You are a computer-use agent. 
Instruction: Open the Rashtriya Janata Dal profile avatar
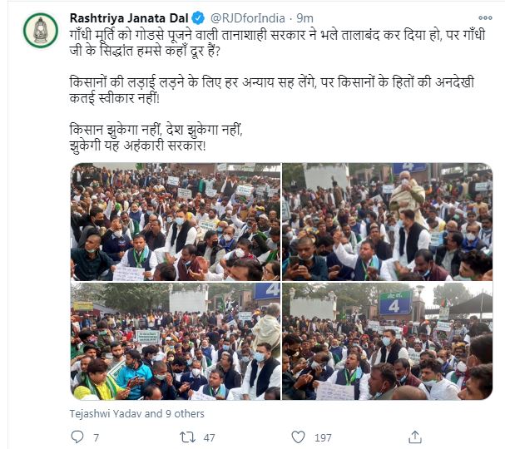pos(41,30)
